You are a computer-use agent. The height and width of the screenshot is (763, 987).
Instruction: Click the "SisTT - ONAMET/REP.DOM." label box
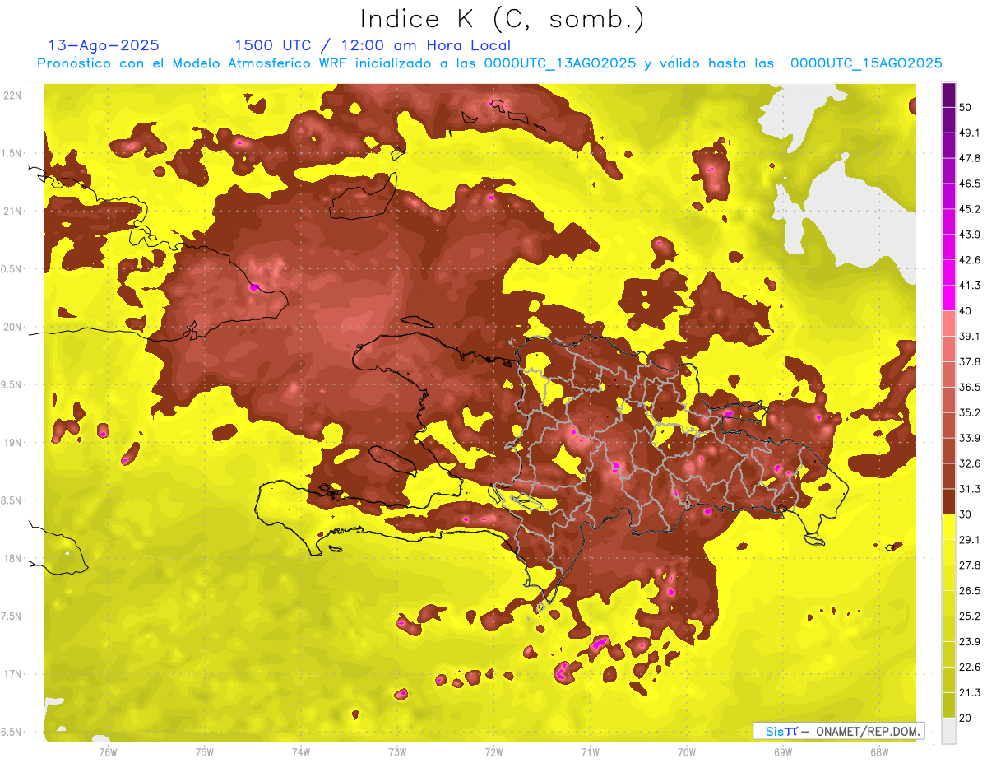(838, 731)
